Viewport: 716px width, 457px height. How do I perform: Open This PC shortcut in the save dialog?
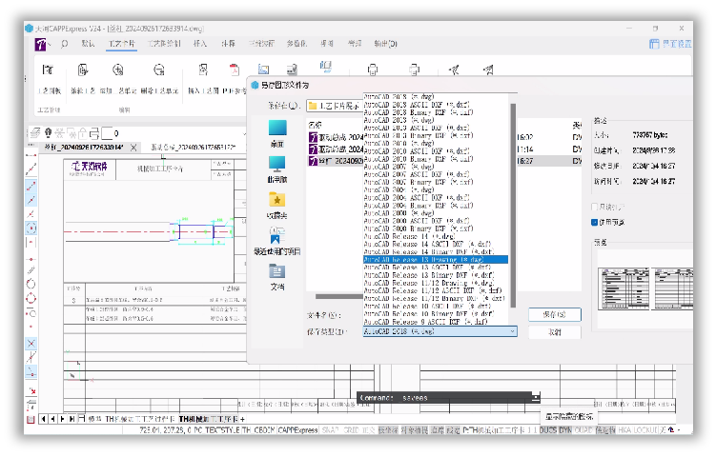277,169
